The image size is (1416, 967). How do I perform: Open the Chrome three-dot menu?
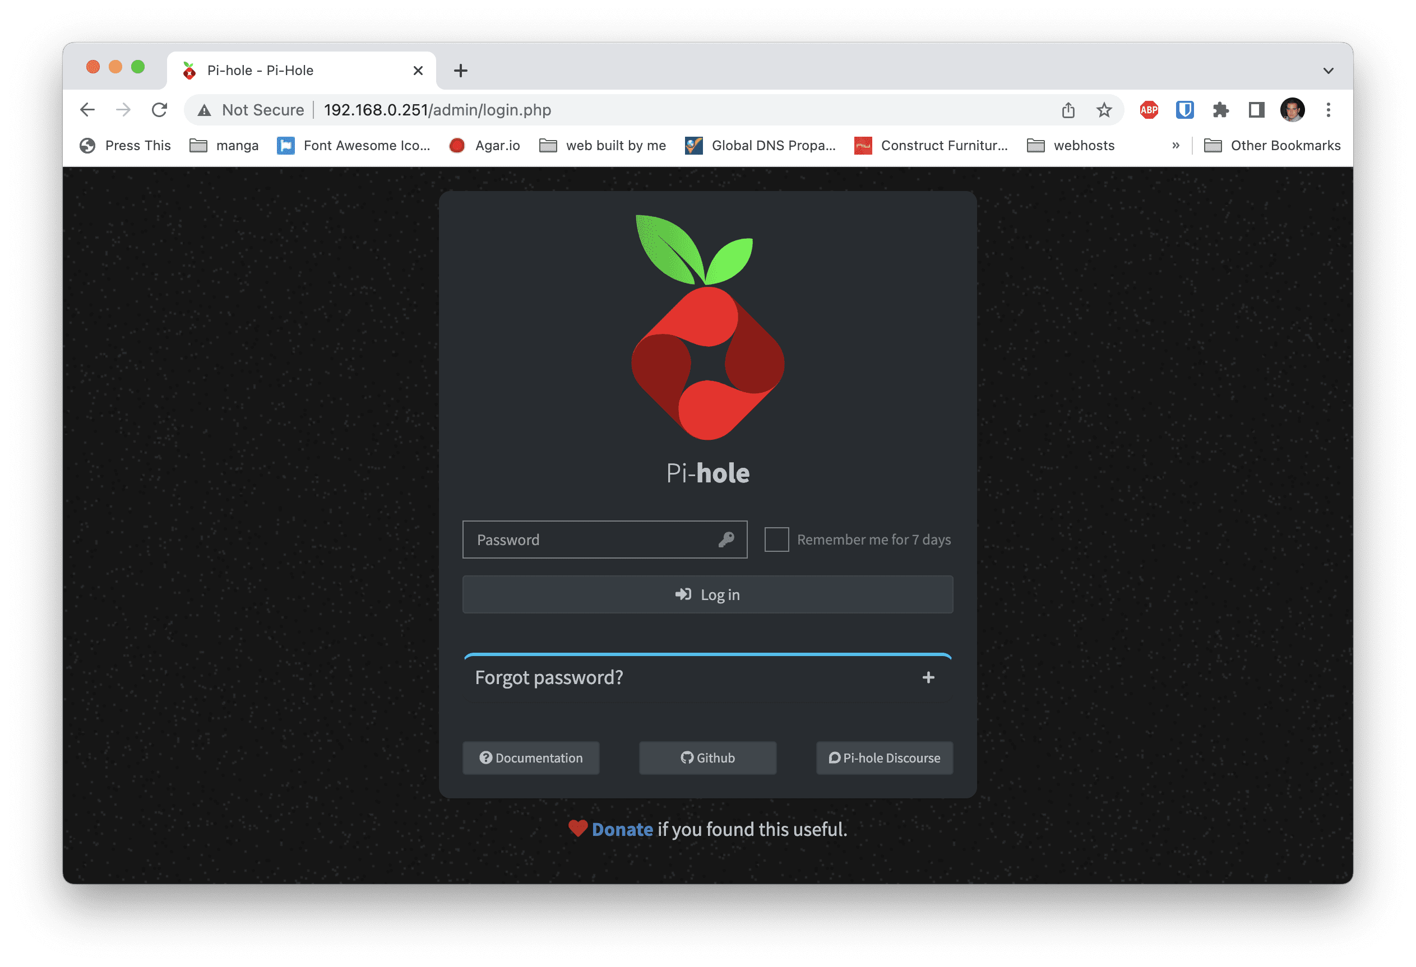point(1328,110)
